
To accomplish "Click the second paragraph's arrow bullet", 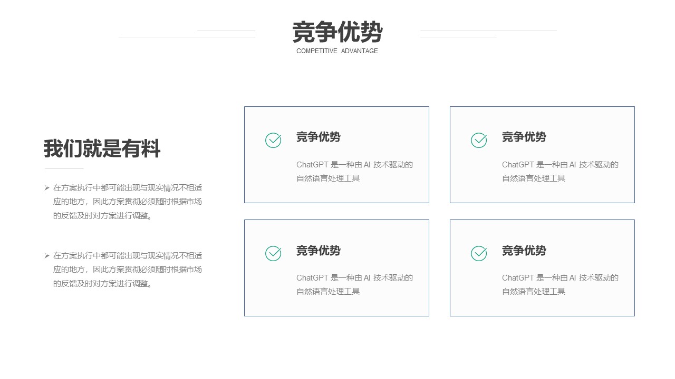I will click(46, 256).
